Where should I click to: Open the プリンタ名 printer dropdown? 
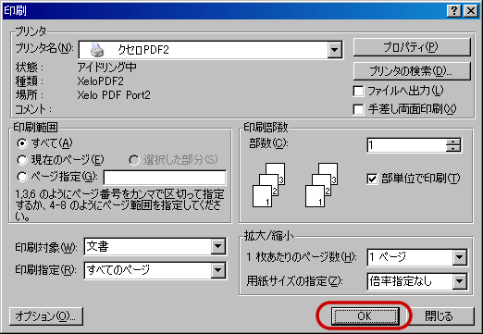[334, 50]
